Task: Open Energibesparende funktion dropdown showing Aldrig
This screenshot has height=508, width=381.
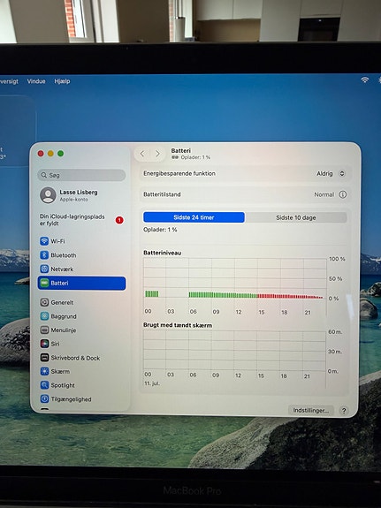Action: (331, 174)
